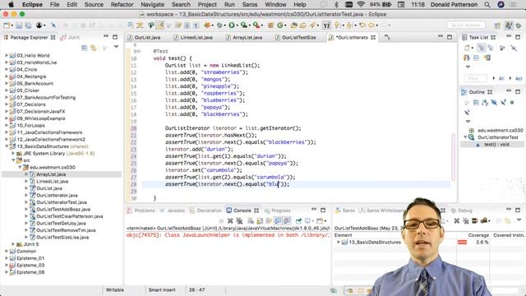Image resolution: width=526 pixels, height=296 pixels.
Task: Open the Run button dropdown arrow
Action: [x=237, y=25]
